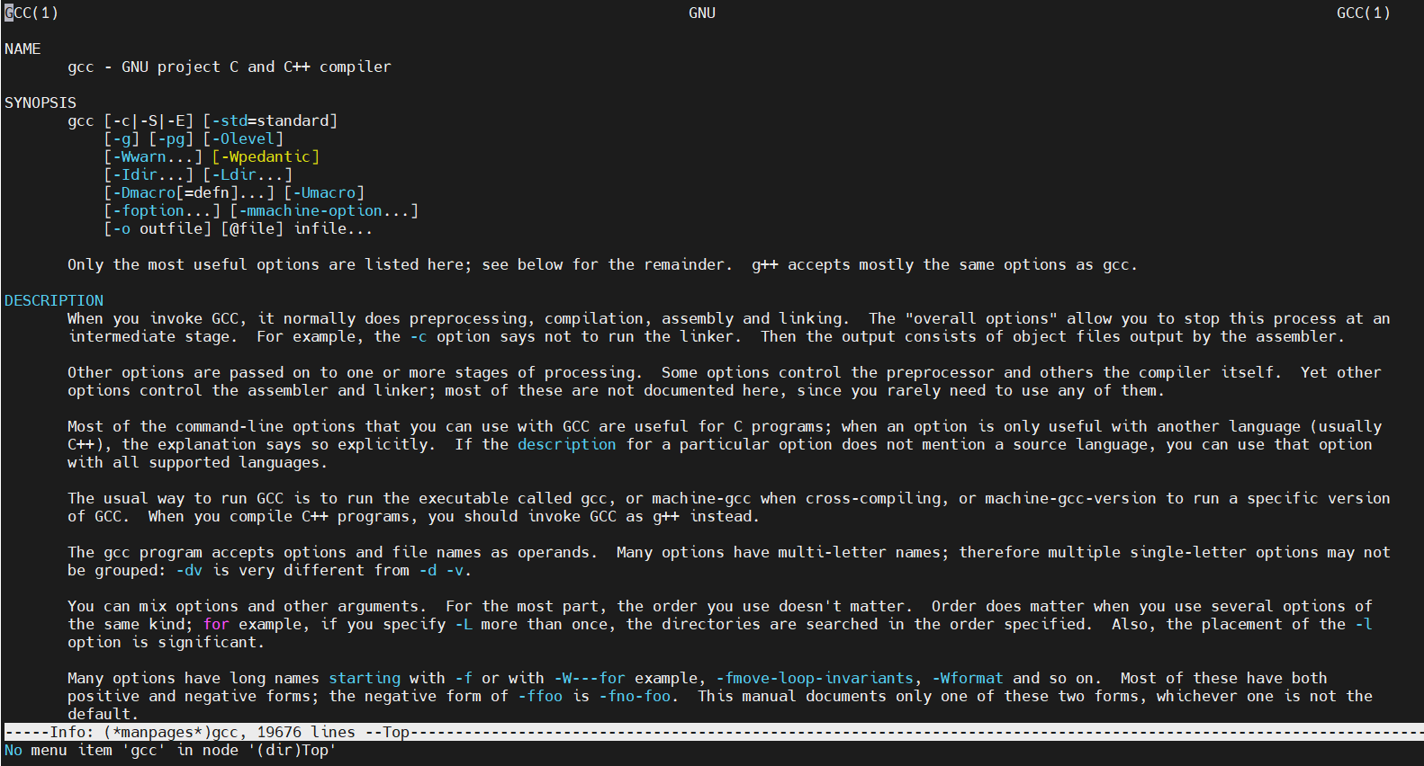Click '(*manpages*)gcc' in the mode line
The height and width of the screenshot is (766, 1424).
click(x=171, y=732)
